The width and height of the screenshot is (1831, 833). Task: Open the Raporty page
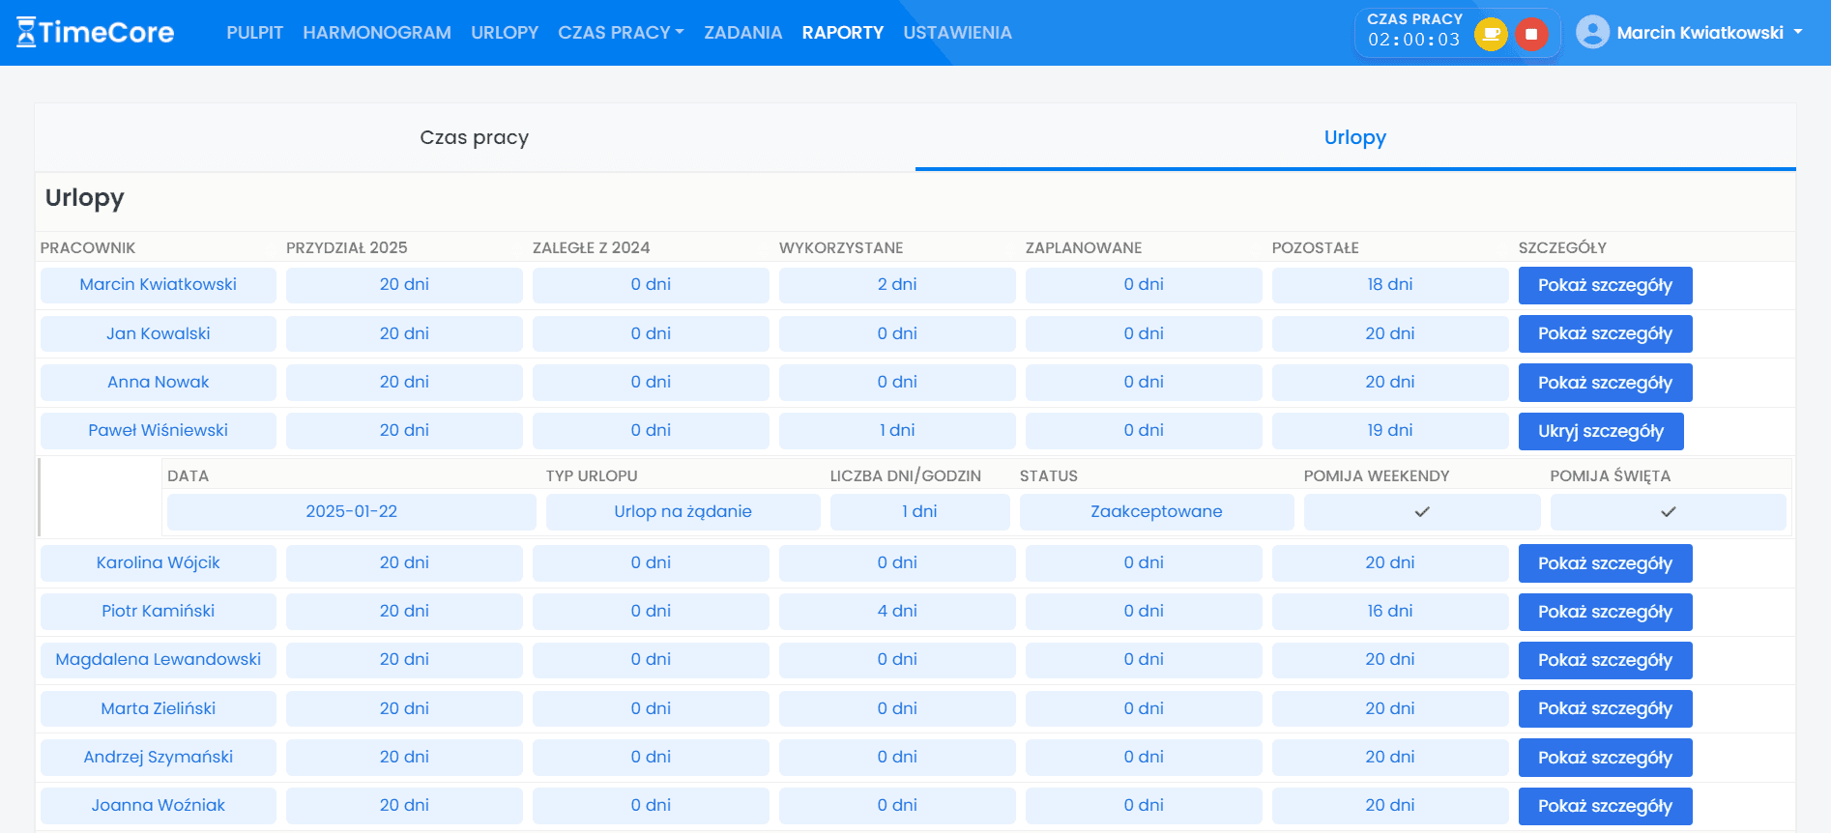click(843, 33)
